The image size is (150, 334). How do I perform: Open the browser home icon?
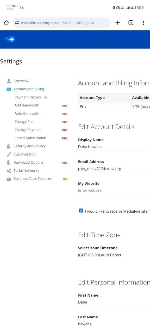coord(7,23)
